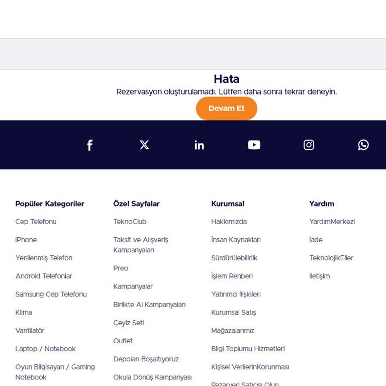Viewport: 386px width, 386px height.
Task: Click the İade link under Yardım
Action: point(316,240)
